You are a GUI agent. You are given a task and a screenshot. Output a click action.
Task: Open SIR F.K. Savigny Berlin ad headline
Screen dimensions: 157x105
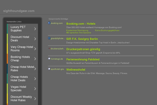(x=82, y=39)
